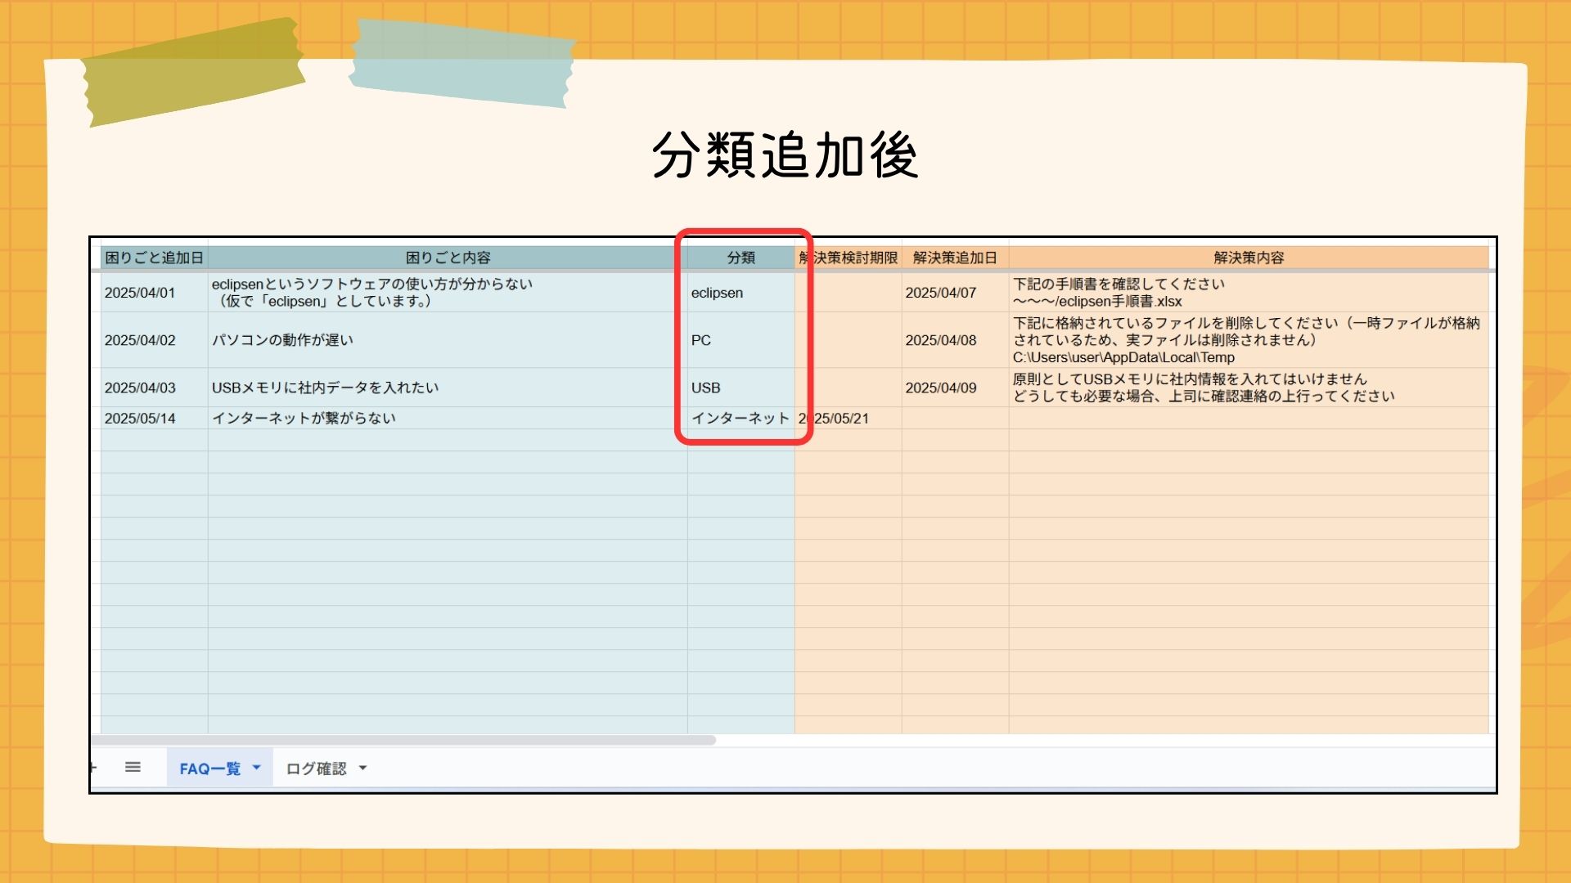Select the 困りごと追加日 header cell
This screenshot has width=1571, height=883.
point(154,258)
